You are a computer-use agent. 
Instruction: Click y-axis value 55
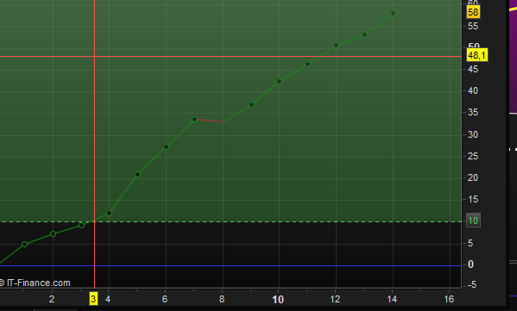473,27
